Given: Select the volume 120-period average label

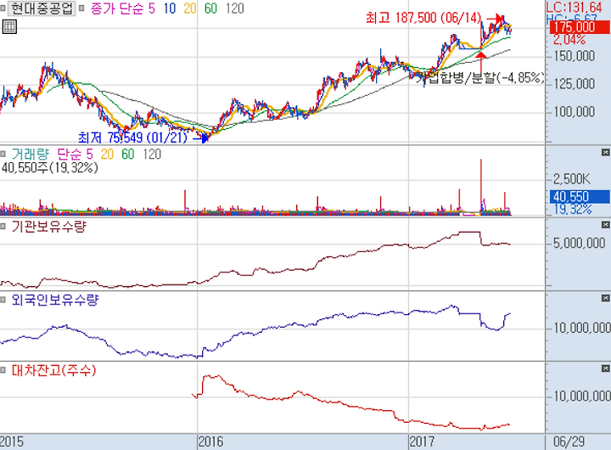Looking at the screenshot, I should pyautogui.click(x=152, y=154).
